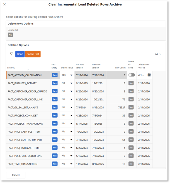Open Delete Rows dropdown for FACT_ACTIVITY_CALCULATION

click(67, 75)
